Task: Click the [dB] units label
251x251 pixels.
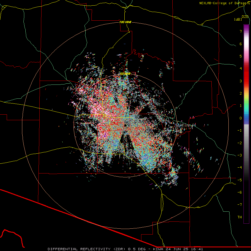Action: tap(238, 19)
